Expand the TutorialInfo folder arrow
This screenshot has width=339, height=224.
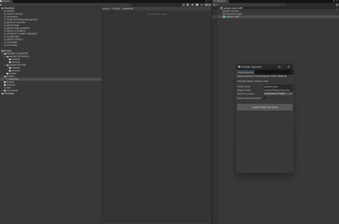coord(2,91)
